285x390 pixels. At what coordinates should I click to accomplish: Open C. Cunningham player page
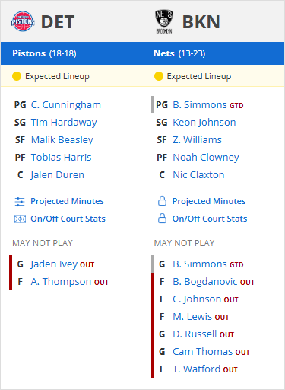pyautogui.click(x=66, y=105)
